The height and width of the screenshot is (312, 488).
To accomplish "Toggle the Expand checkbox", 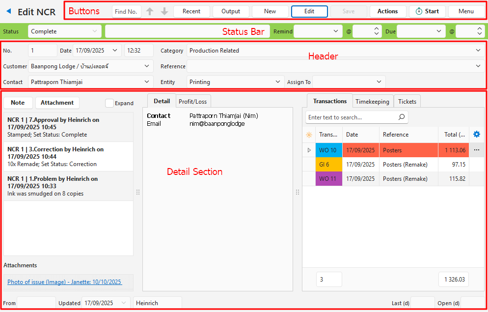I will (x=109, y=103).
